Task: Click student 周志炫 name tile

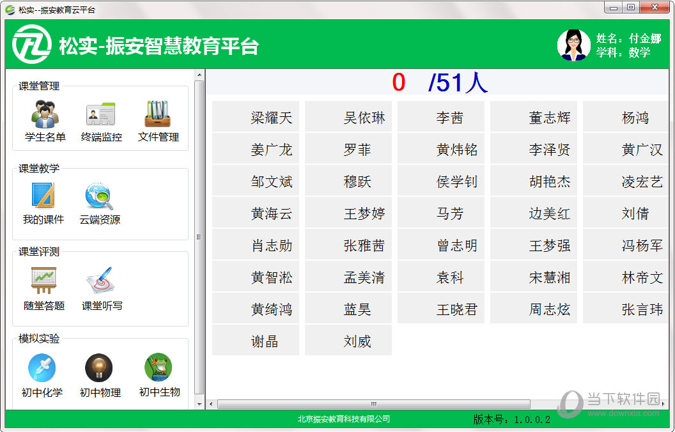Action: 534,309
